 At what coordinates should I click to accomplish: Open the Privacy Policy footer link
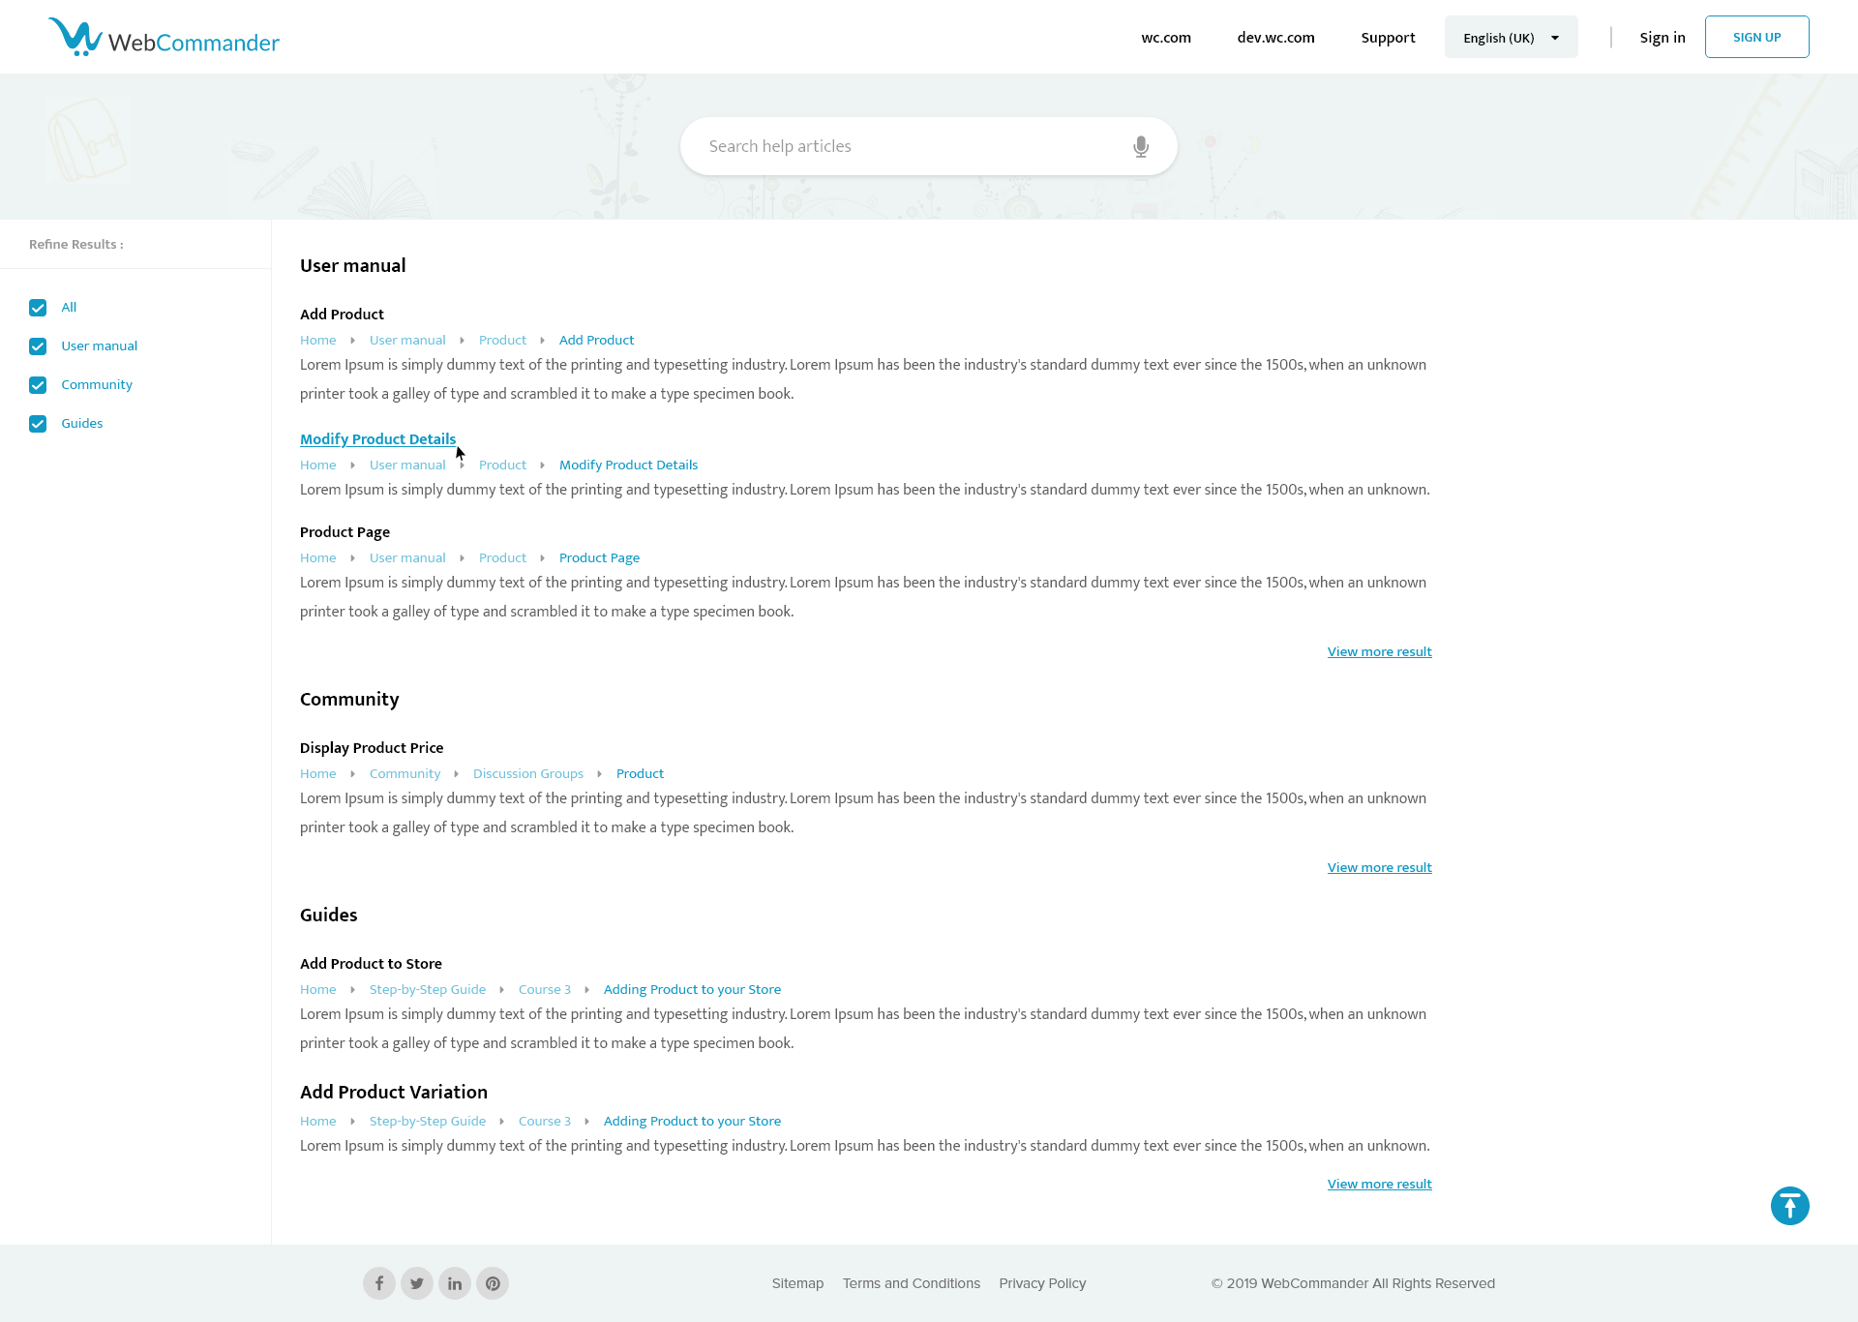coord(1042,1283)
